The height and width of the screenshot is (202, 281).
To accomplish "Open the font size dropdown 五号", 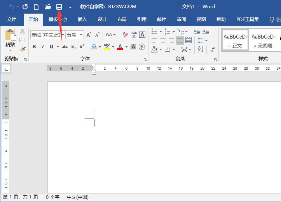I will [81, 35].
